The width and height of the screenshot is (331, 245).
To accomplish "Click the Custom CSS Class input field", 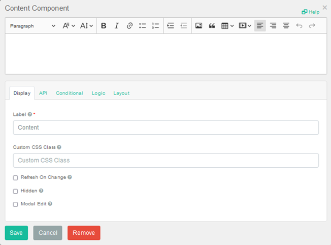I will pyautogui.click(x=166, y=161).
